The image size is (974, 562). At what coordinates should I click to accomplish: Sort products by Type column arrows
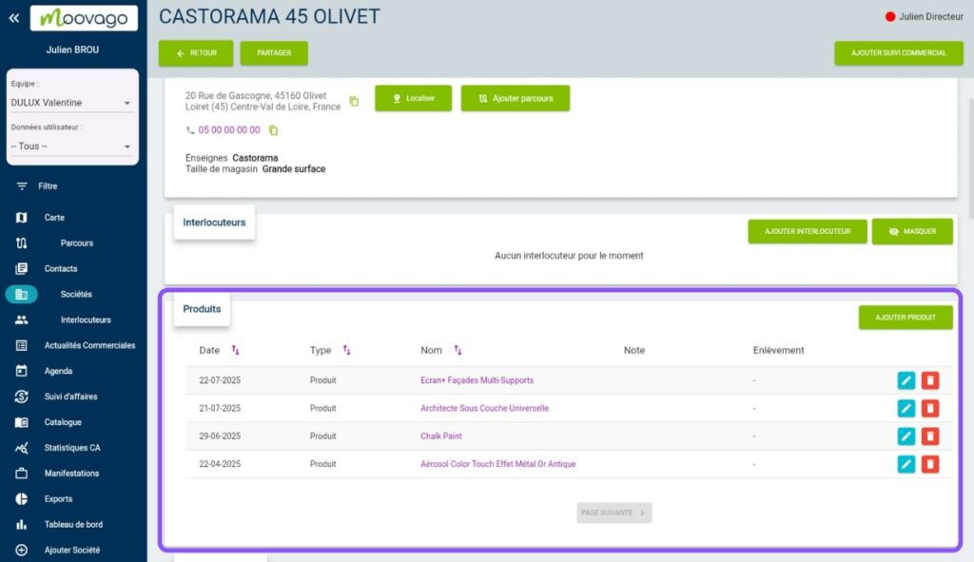pyautogui.click(x=346, y=350)
